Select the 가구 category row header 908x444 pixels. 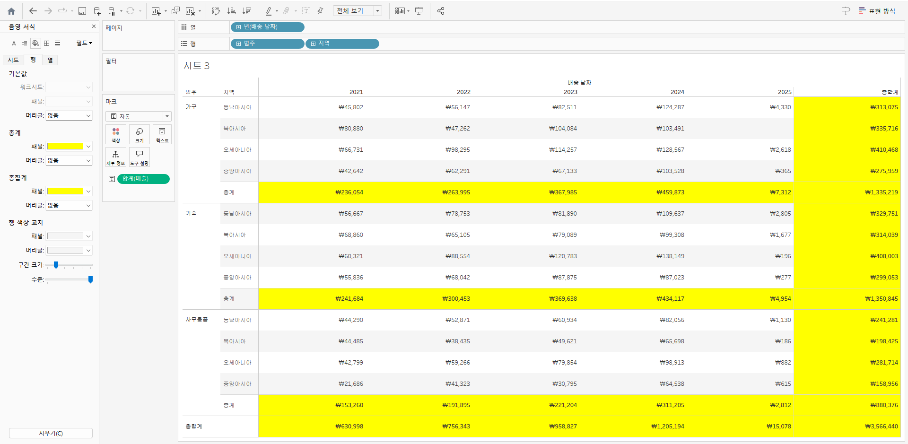pyautogui.click(x=191, y=107)
